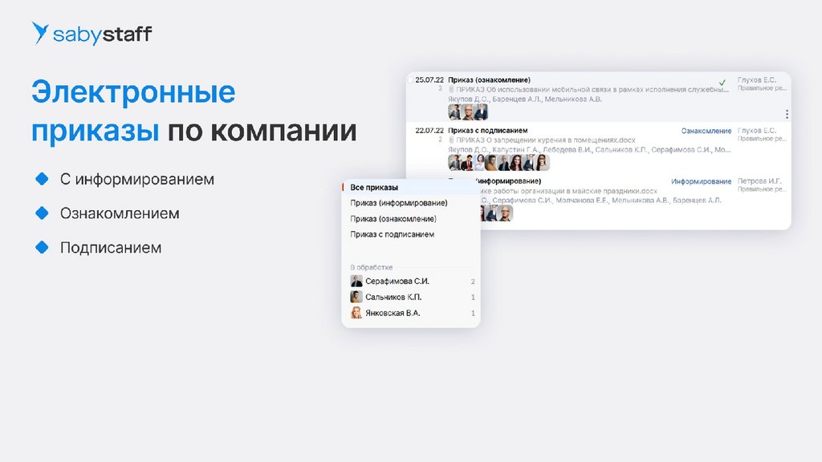The image size is (822, 462).
Task: Click the date 22.07.22
Action: pyautogui.click(x=429, y=131)
